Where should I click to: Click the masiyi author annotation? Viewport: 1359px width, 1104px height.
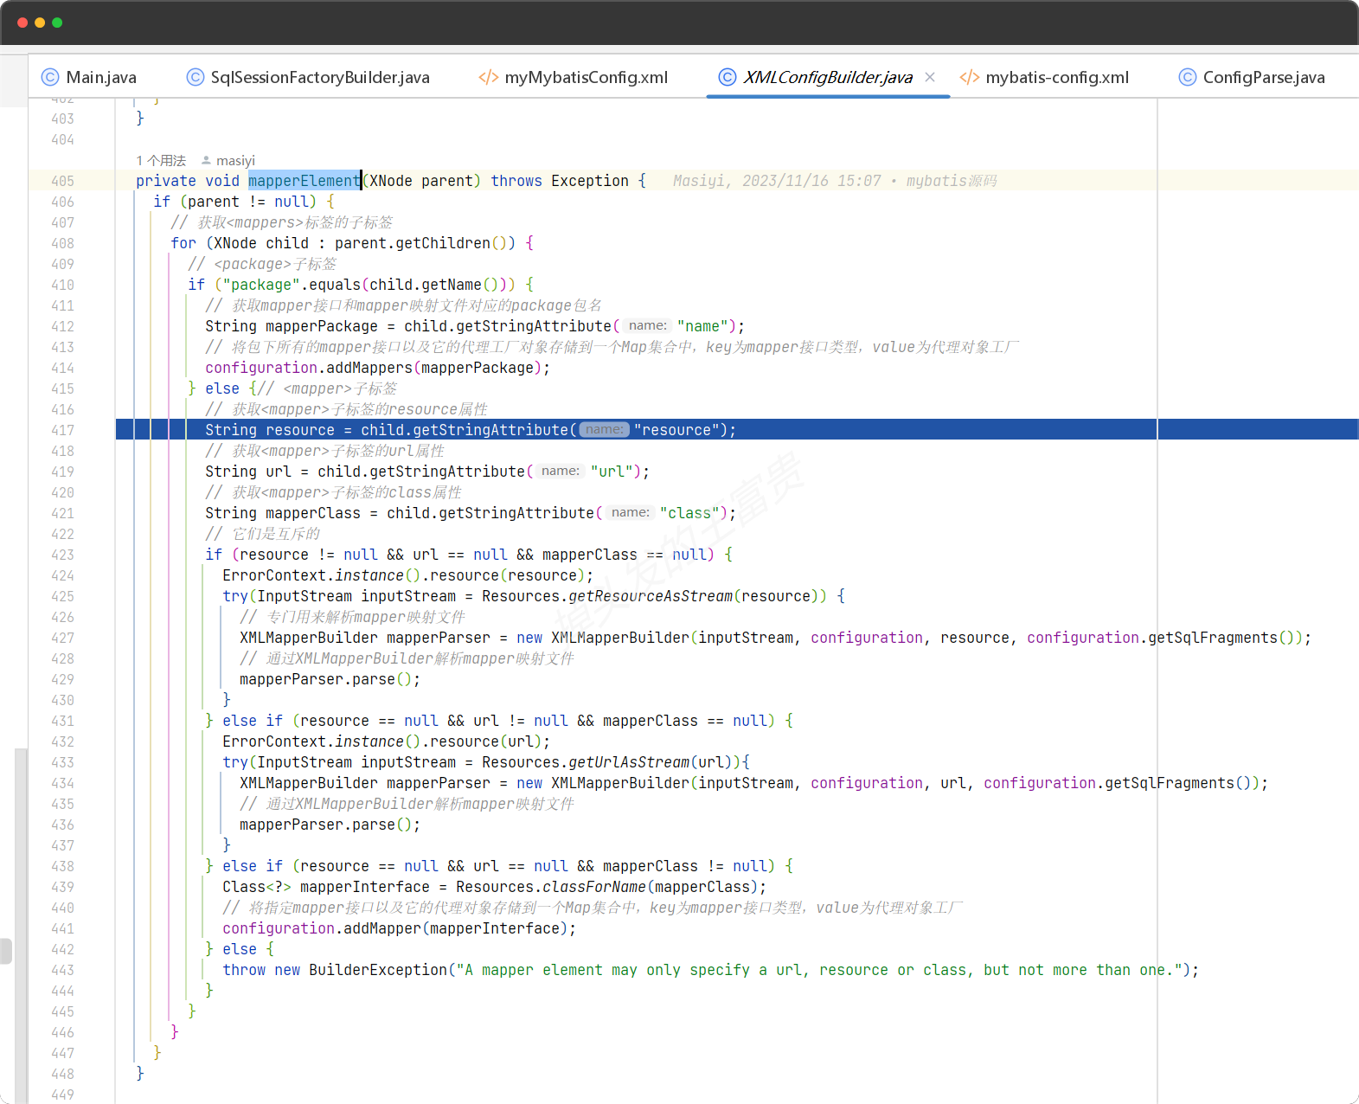click(x=235, y=160)
